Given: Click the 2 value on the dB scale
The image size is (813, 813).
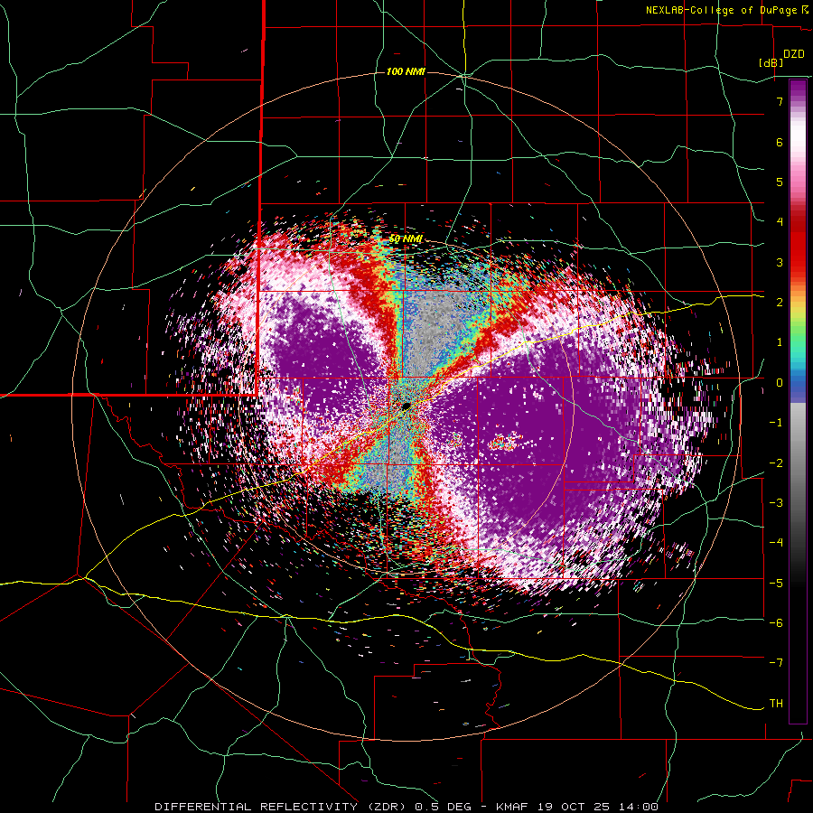Looking at the screenshot, I should pyautogui.click(x=780, y=303).
